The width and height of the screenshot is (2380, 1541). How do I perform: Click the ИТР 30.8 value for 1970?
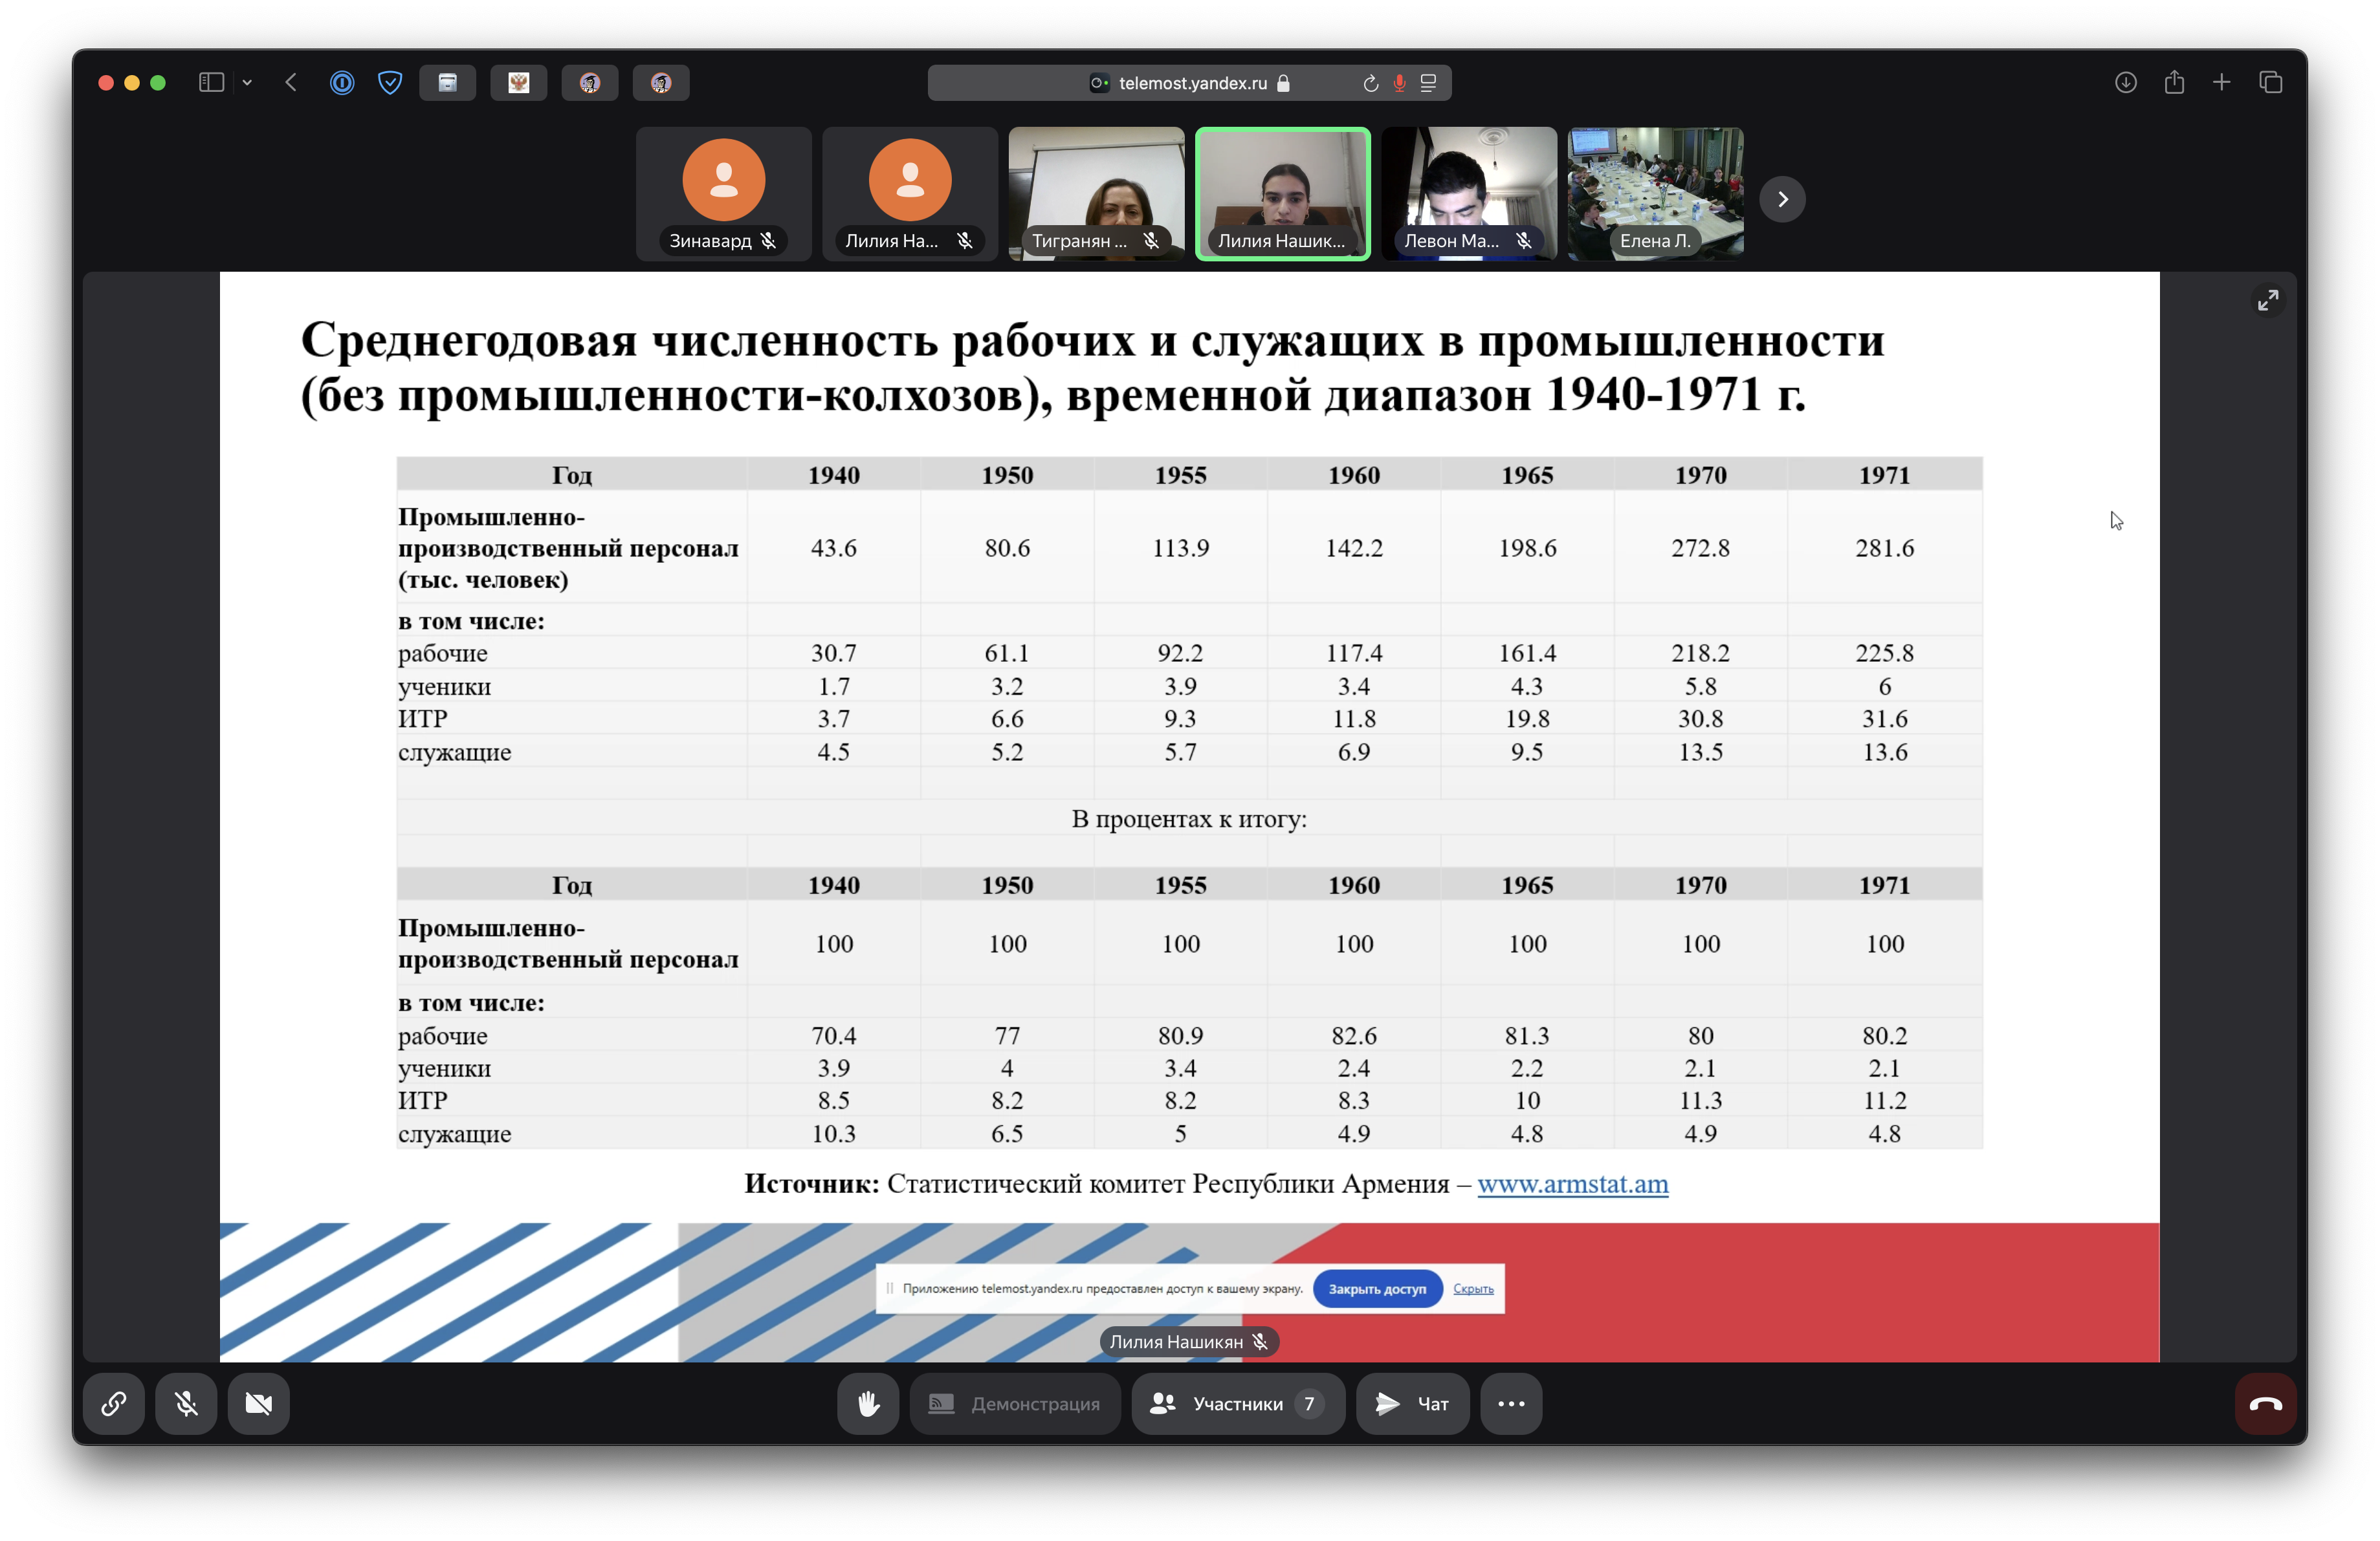click(x=1701, y=719)
